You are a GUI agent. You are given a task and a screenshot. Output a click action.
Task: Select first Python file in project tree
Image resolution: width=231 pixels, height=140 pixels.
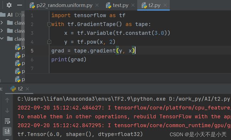point(20,47)
